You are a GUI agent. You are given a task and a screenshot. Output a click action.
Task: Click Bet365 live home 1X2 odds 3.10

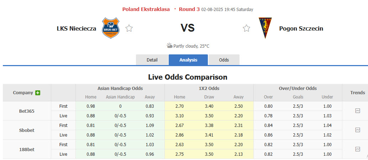point(179,116)
